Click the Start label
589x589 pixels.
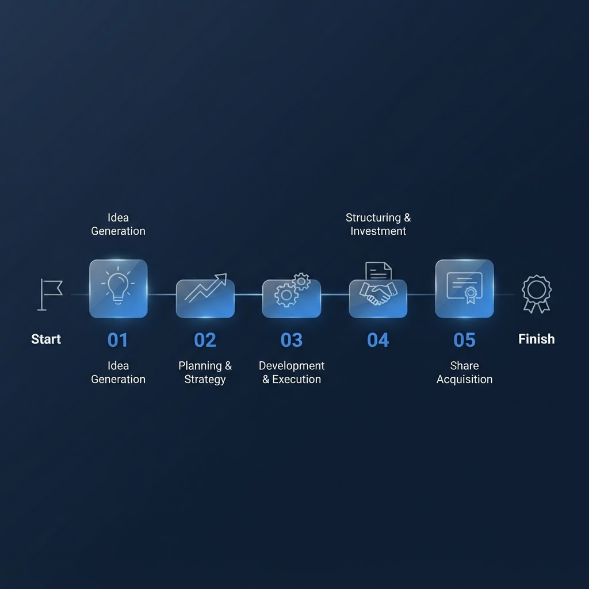tap(46, 339)
